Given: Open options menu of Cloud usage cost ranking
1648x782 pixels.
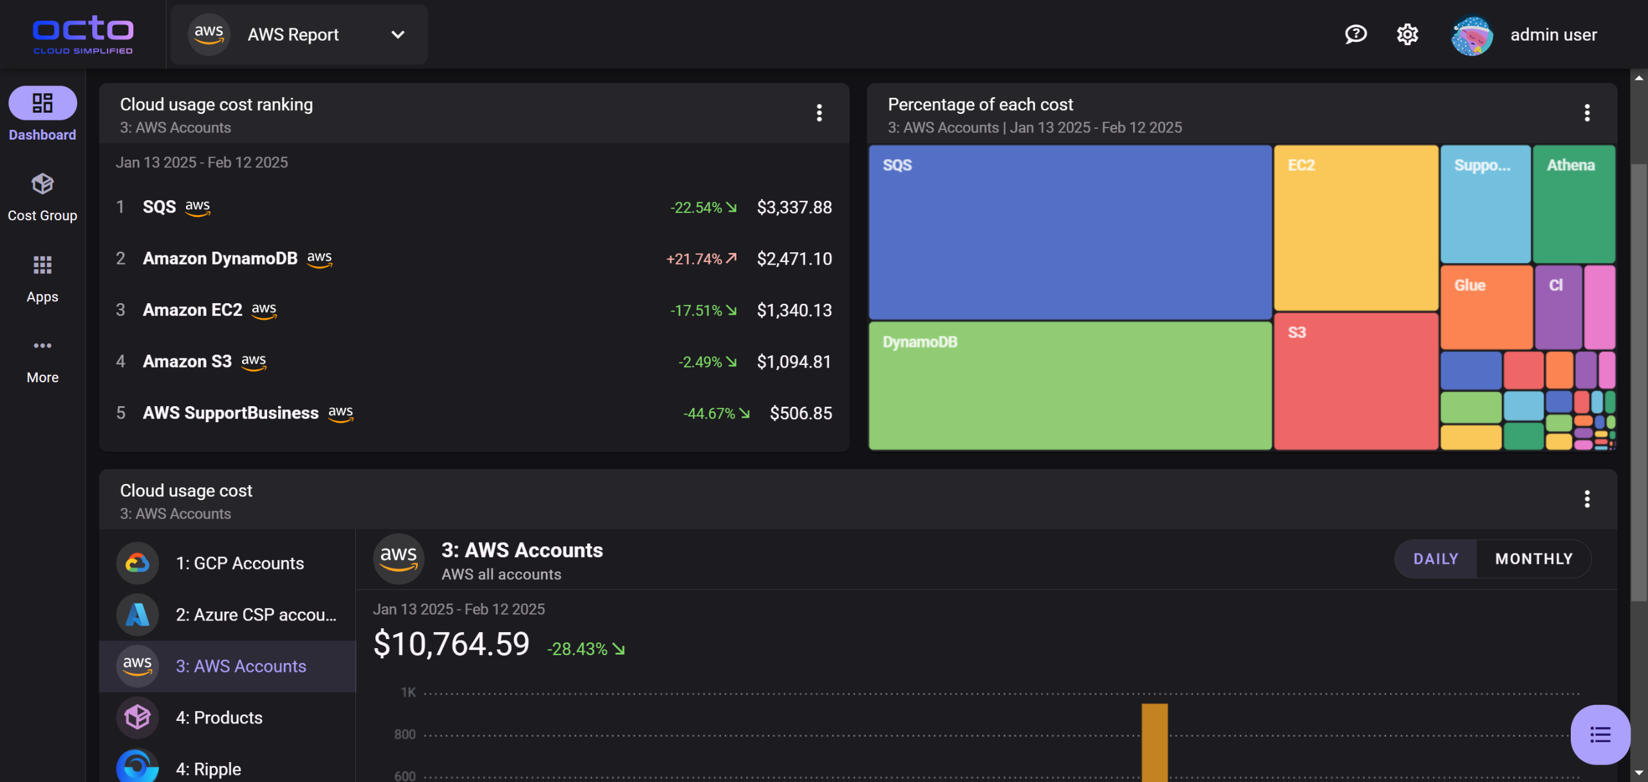Looking at the screenshot, I should [819, 113].
